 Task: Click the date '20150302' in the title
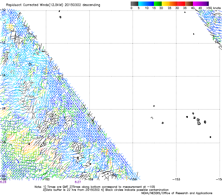(x=73, y=5)
